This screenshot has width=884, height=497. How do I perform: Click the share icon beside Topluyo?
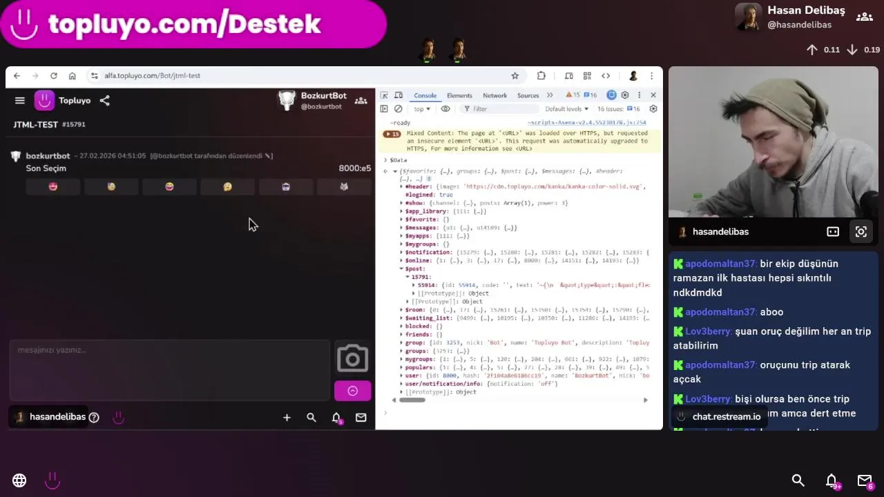point(104,101)
